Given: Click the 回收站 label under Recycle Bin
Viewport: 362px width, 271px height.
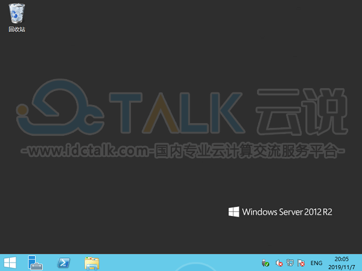Looking at the screenshot, I should [x=17, y=30].
